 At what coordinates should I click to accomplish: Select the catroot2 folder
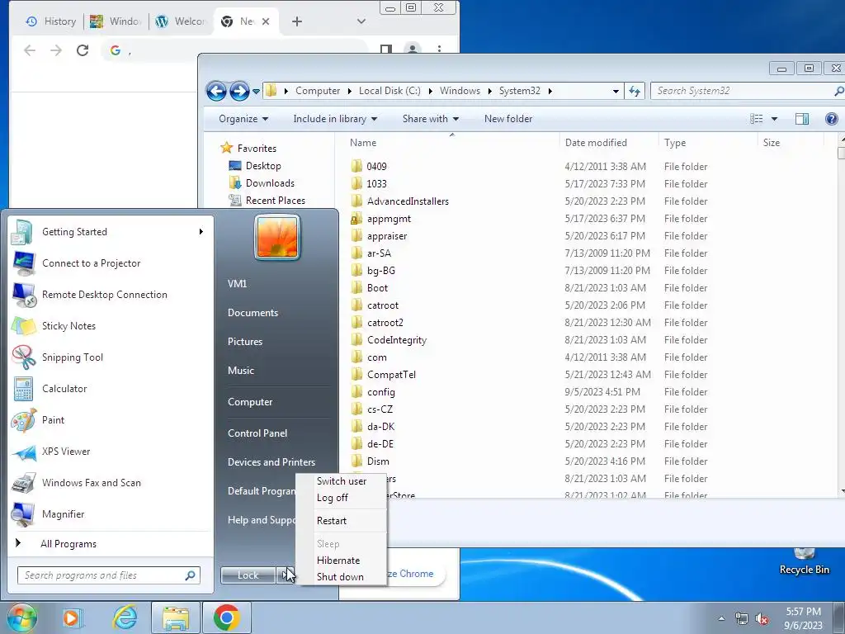tap(385, 323)
